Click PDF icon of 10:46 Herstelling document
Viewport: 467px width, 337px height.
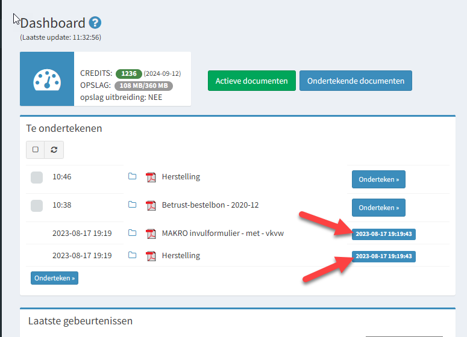click(151, 177)
